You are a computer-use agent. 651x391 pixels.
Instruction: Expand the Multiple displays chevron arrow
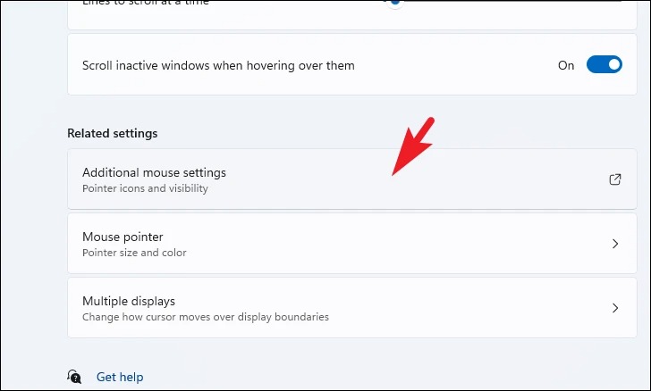pyautogui.click(x=615, y=308)
